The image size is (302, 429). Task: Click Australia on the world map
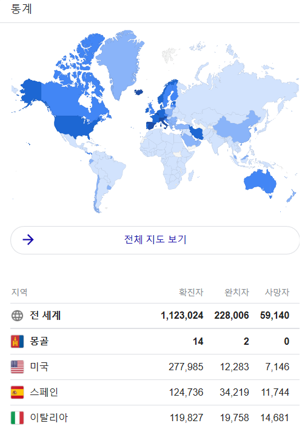260,181
